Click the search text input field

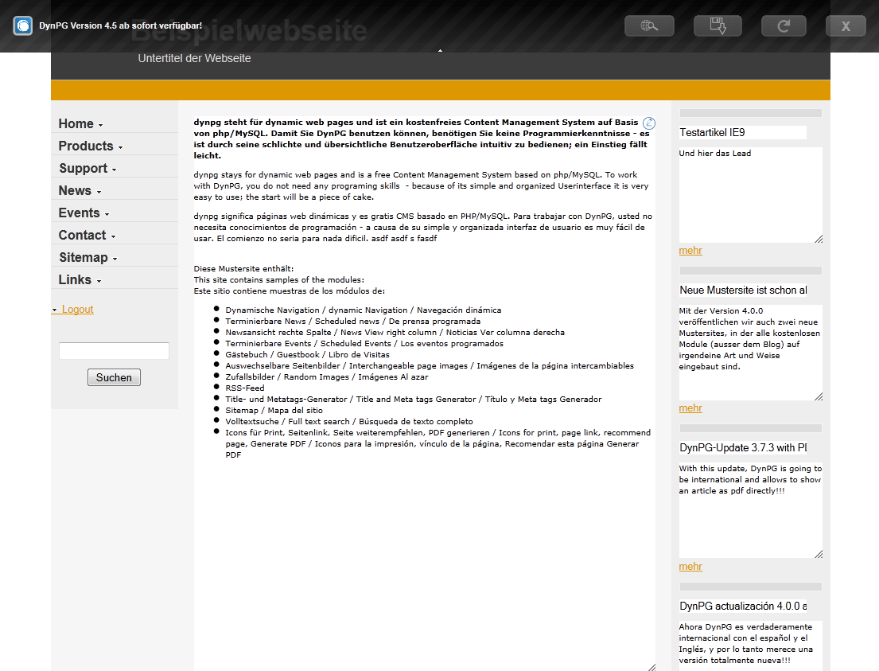(x=114, y=351)
